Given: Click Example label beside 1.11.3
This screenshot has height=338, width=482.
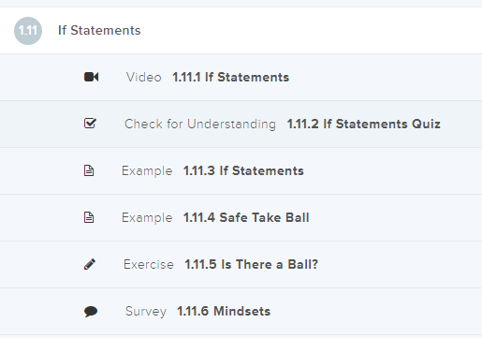Looking at the screenshot, I should (x=147, y=171).
